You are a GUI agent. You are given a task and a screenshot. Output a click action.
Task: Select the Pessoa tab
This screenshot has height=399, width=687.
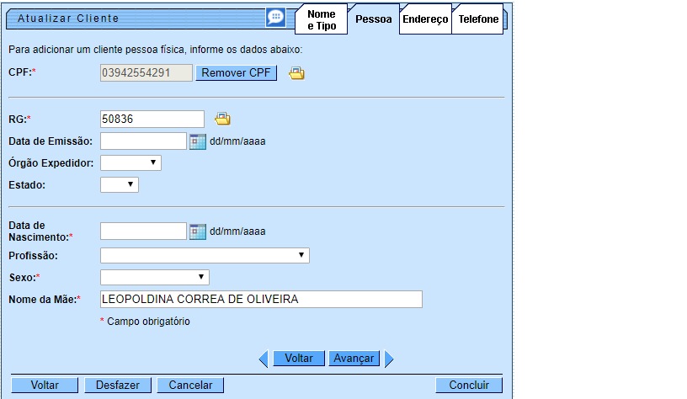coord(373,19)
